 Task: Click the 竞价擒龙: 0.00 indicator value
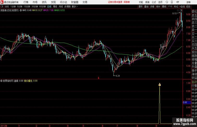pos(31,81)
